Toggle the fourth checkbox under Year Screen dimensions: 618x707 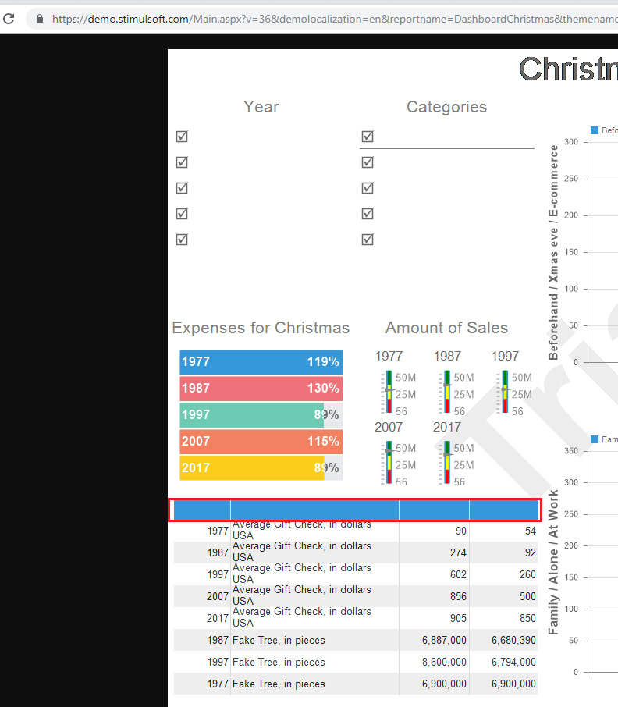182,213
